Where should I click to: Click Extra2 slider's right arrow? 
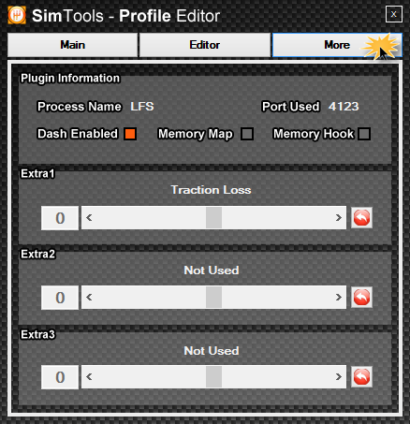(339, 297)
